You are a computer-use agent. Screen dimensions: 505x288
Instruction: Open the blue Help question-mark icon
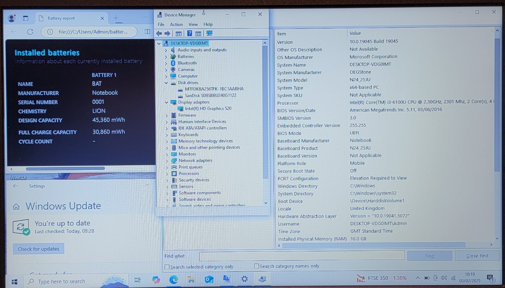point(189,33)
